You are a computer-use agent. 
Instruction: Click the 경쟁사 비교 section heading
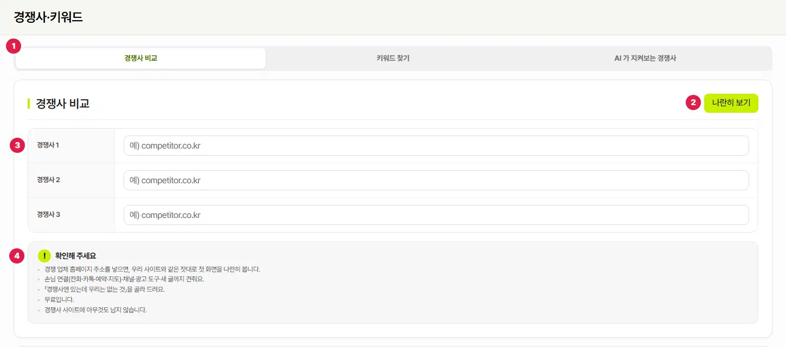pos(63,104)
